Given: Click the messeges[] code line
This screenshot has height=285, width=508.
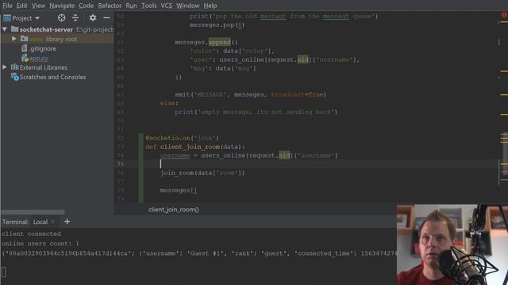Looking at the screenshot, I should (x=178, y=190).
